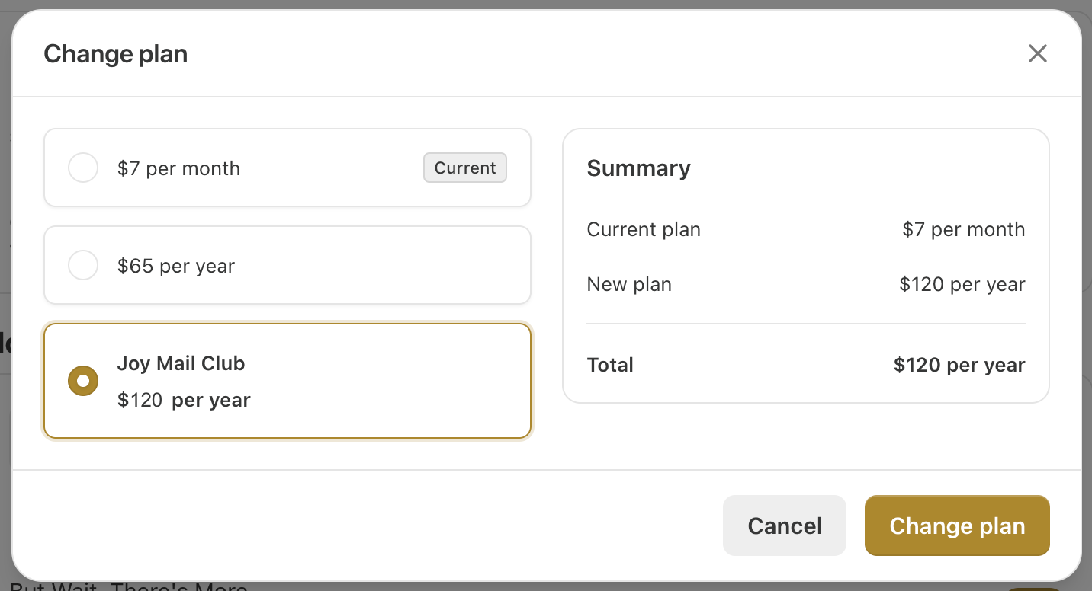Click the Summary heading

coord(638,168)
